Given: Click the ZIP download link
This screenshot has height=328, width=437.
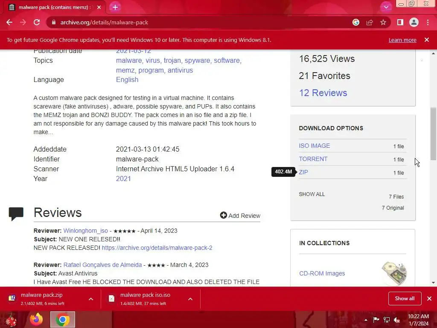Looking at the screenshot, I should 303,172.
